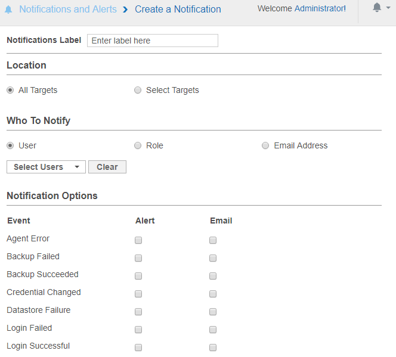This screenshot has width=396, height=357.
Task: Tick Email checkbox for Credential Changed
Action: (213, 294)
